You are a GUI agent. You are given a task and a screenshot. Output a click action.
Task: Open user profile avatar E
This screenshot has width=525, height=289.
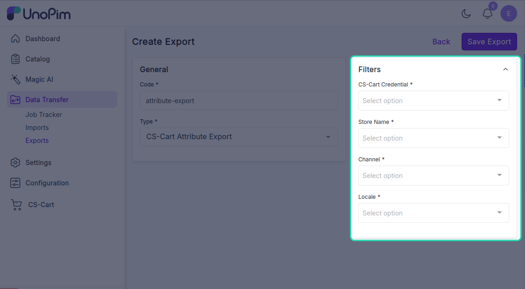tap(509, 14)
